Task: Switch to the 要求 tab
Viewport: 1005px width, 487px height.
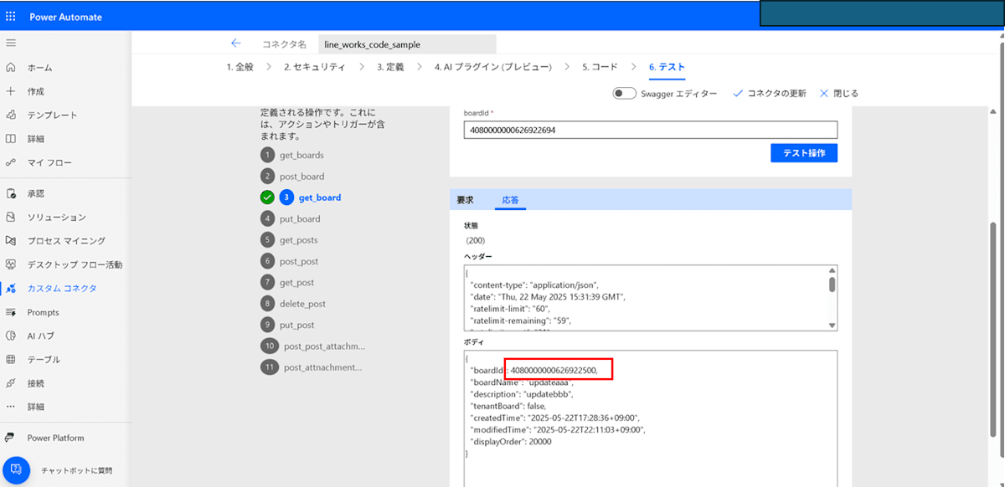Action: point(465,200)
